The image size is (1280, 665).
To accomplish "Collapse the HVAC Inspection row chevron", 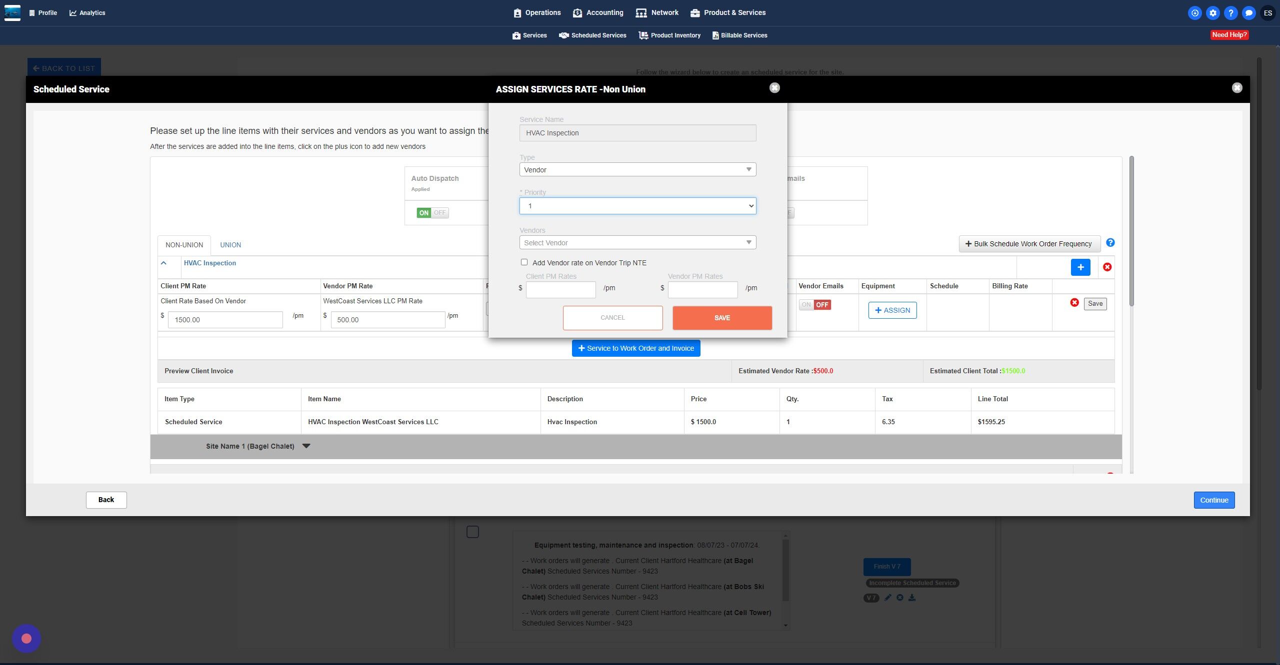I will pos(163,263).
